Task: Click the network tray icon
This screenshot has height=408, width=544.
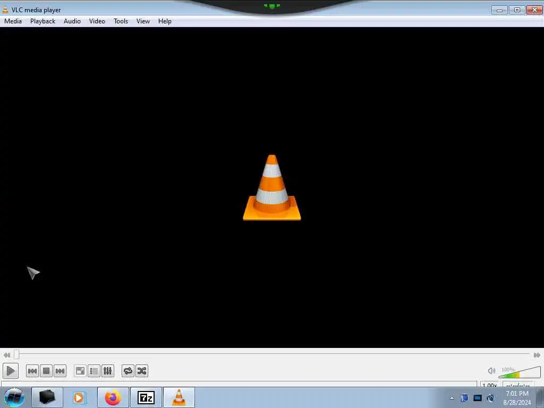Action: [478, 397]
